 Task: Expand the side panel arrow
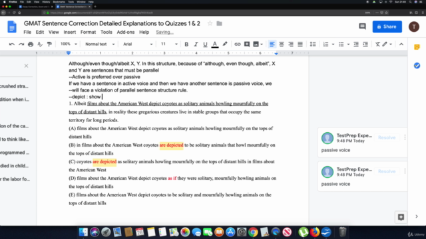click(x=417, y=216)
